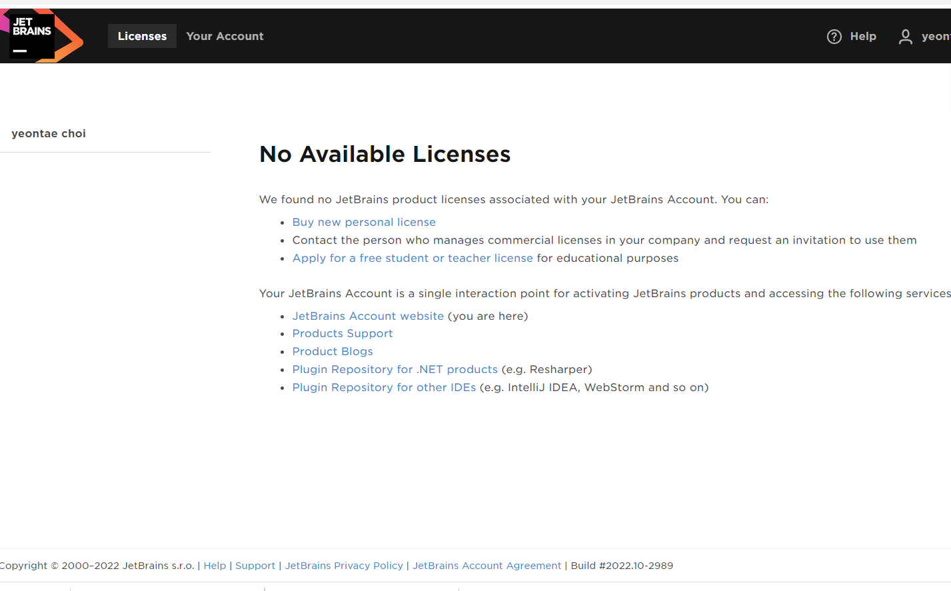
Task: Open JetBrains Account website link
Action: (x=368, y=316)
